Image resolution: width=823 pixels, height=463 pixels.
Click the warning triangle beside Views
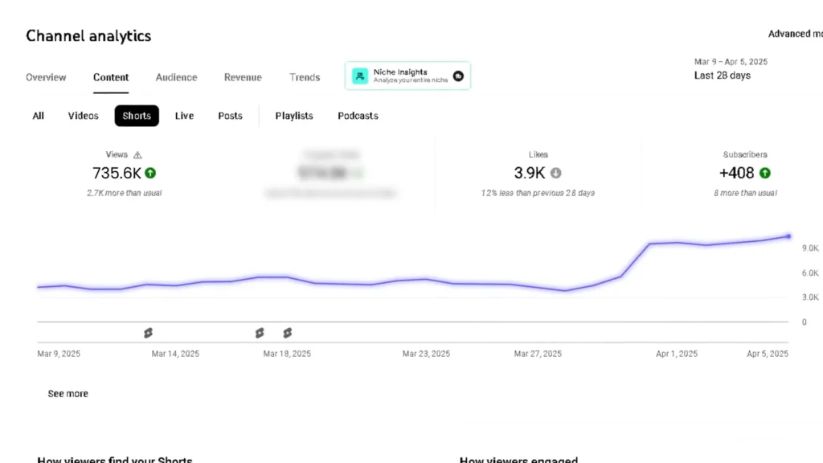click(x=137, y=155)
